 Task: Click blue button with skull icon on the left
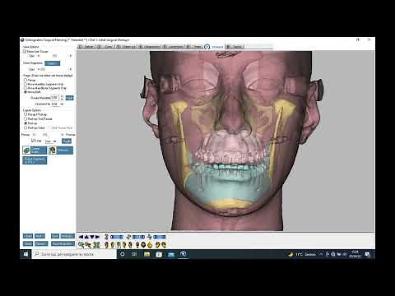(x=61, y=150)
